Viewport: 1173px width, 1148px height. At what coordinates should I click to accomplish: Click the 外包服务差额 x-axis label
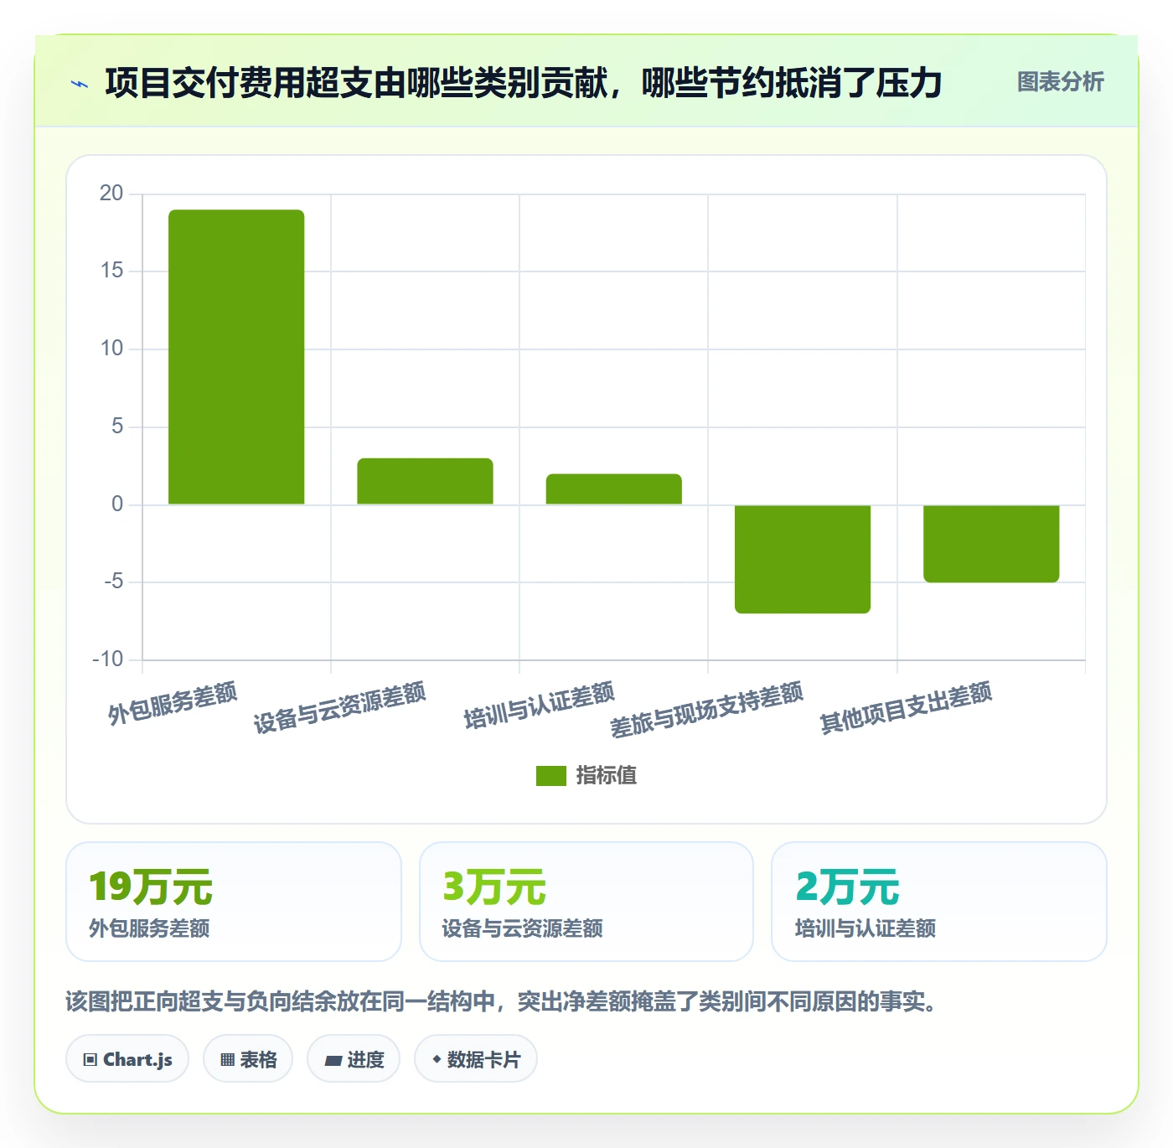coord(173,703)
